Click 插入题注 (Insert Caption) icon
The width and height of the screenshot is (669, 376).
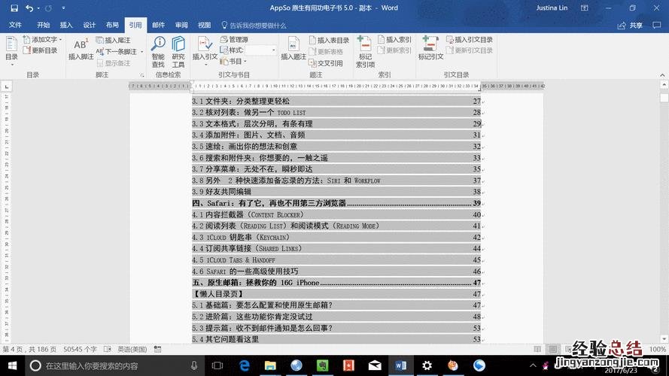pyautogui.click(x=293, y=48)
